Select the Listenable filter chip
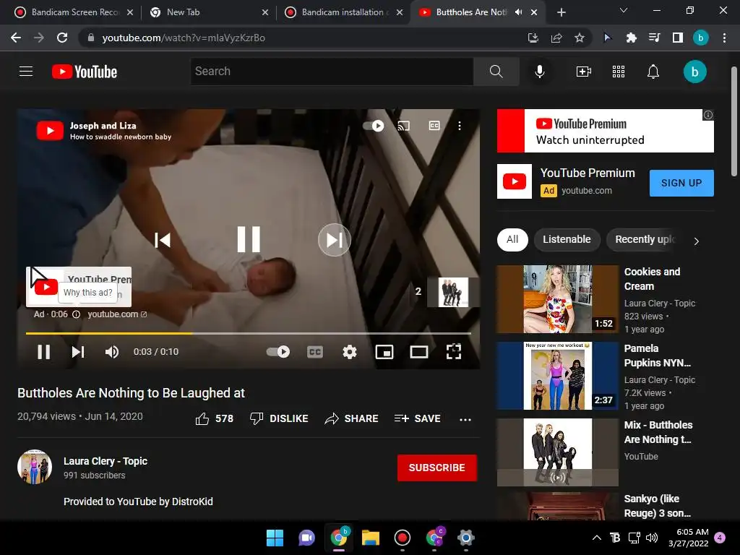Screen dimensions: 740x555 pyautogui.click(x=567, y=240)
